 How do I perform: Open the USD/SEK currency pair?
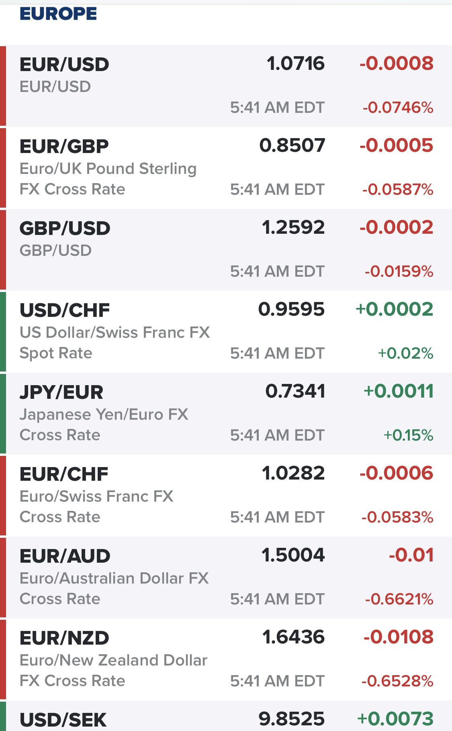click(x=226, y=716)
